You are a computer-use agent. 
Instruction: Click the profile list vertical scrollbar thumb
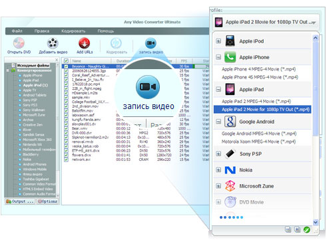[x=315, y=88]
